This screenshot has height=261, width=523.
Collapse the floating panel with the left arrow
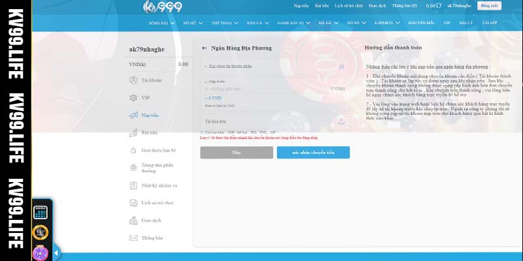pos(57,252)
